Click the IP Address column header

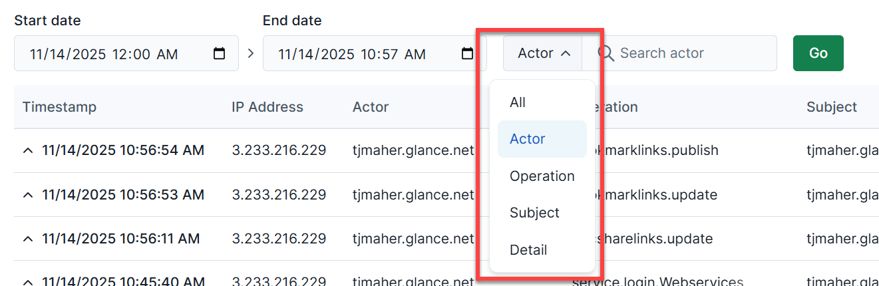267,107
